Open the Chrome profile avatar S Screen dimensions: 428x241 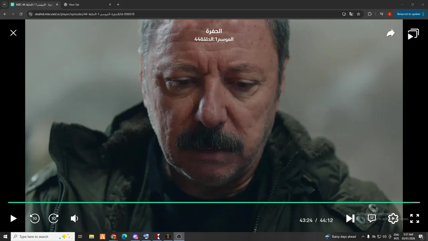click(390, 14)
